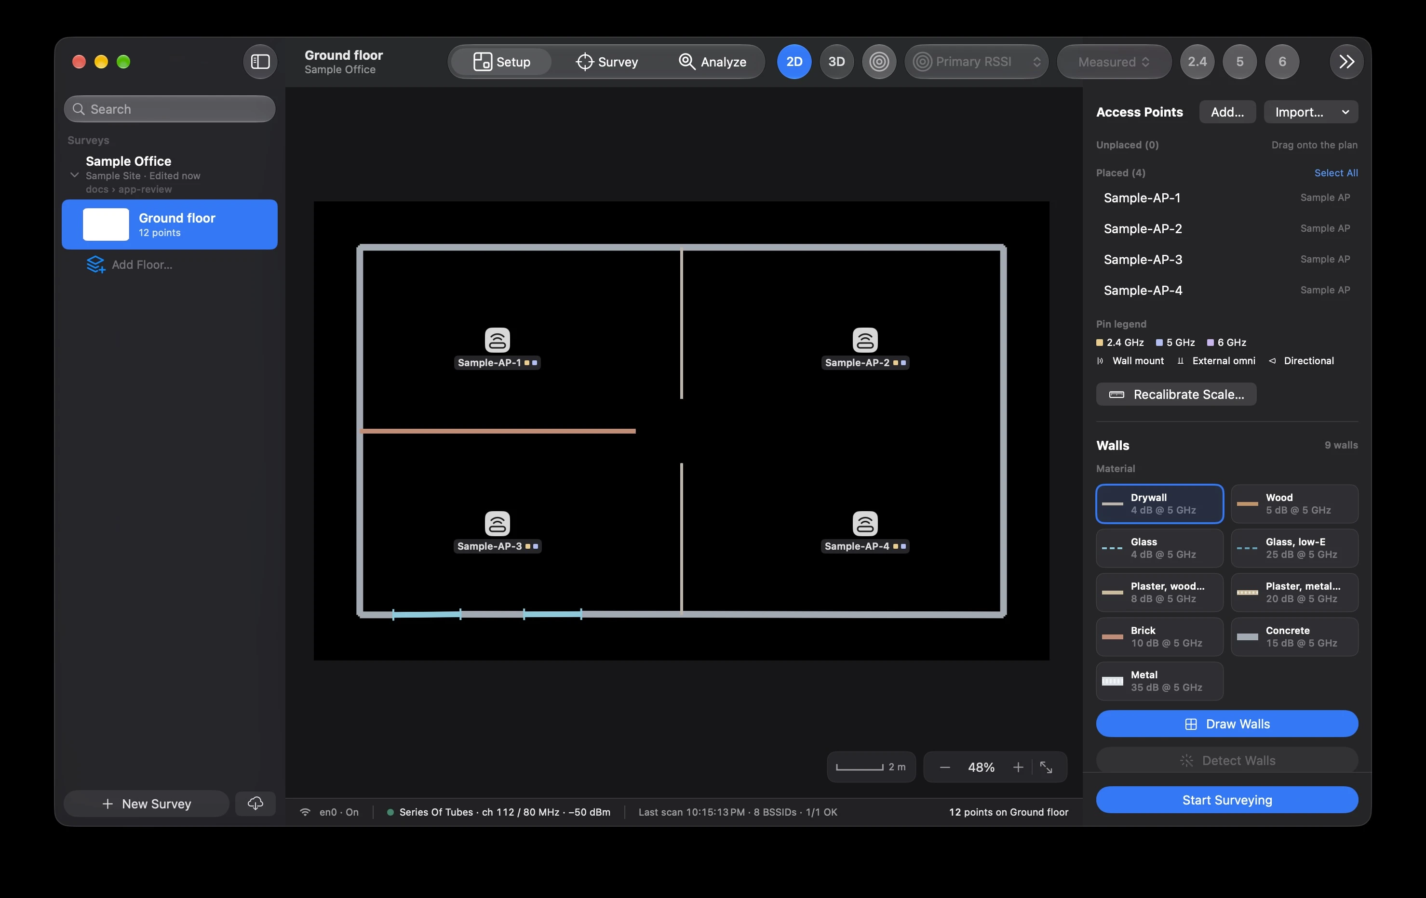Toggle the 5 GHz band filter
This screenshot has width=1426, height=898.
click(1239, 62)
